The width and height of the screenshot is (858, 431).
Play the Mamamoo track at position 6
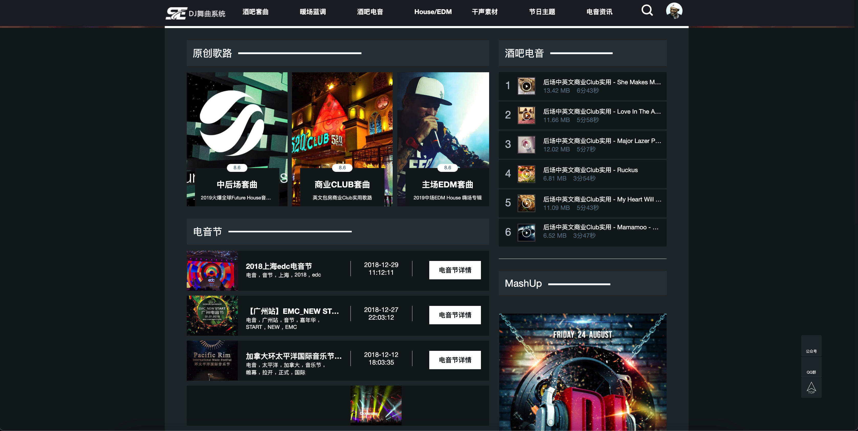pos(526,232)
